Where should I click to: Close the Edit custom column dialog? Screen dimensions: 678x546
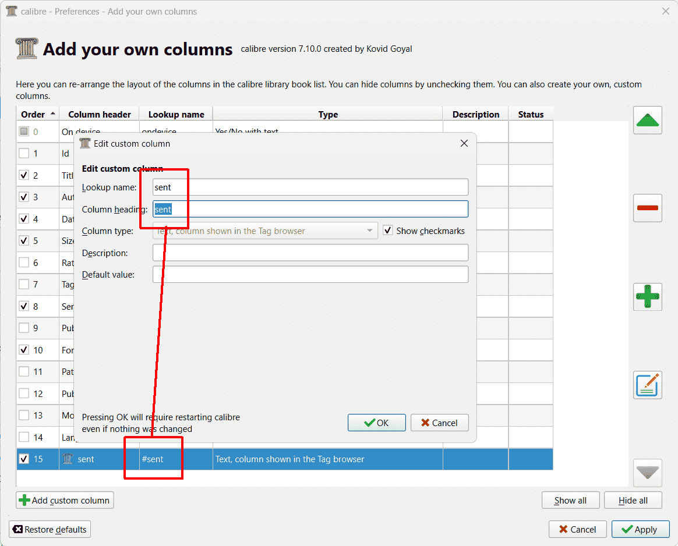pos(464,143)
